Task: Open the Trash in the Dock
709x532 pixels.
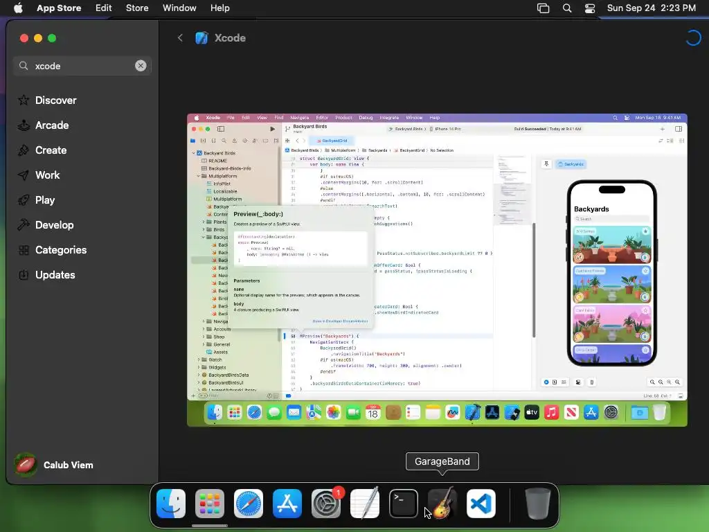Action: click(x=538, y=504)
